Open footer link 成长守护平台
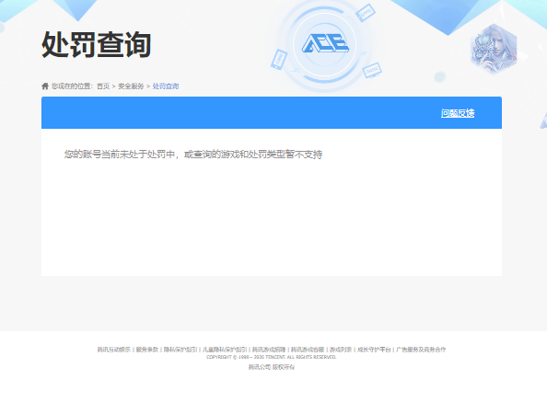The width and height of the screenshot is (547, 402). coord(374,350)
